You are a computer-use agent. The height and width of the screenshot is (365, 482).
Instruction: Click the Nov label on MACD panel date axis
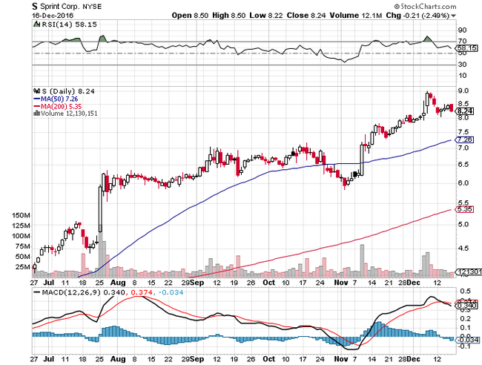point(341,359)
